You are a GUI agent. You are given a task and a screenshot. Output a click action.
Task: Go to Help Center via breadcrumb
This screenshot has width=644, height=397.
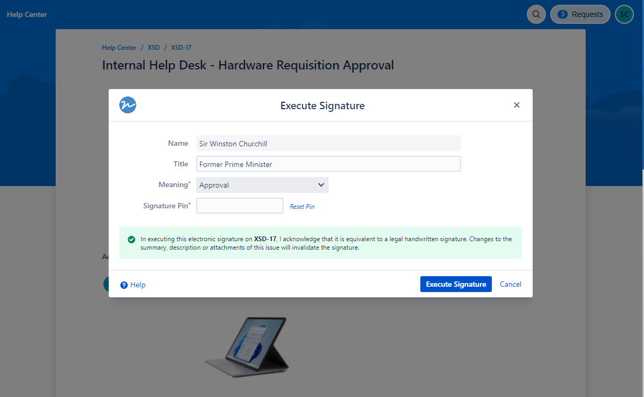tap(119, 48)
